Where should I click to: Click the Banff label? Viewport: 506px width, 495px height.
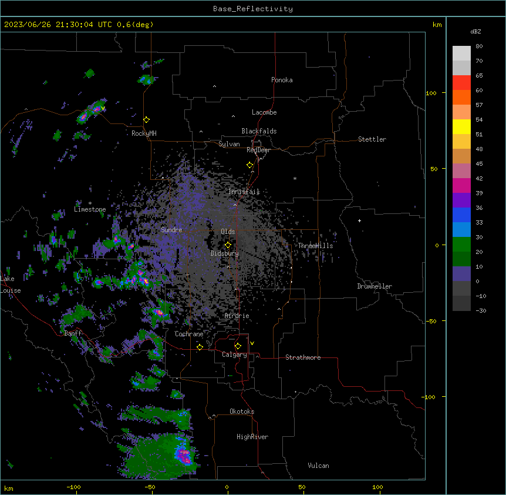point(73,333)
